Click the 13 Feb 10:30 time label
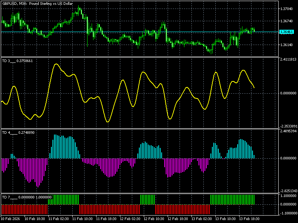The height and width of the screenshot is (223, 298). click(x=226, y=219)
